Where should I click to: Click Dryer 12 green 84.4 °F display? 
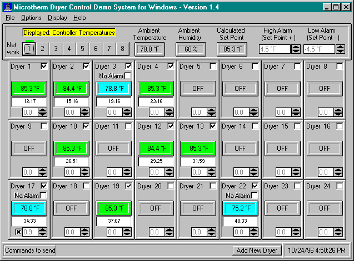coord(156,149)
